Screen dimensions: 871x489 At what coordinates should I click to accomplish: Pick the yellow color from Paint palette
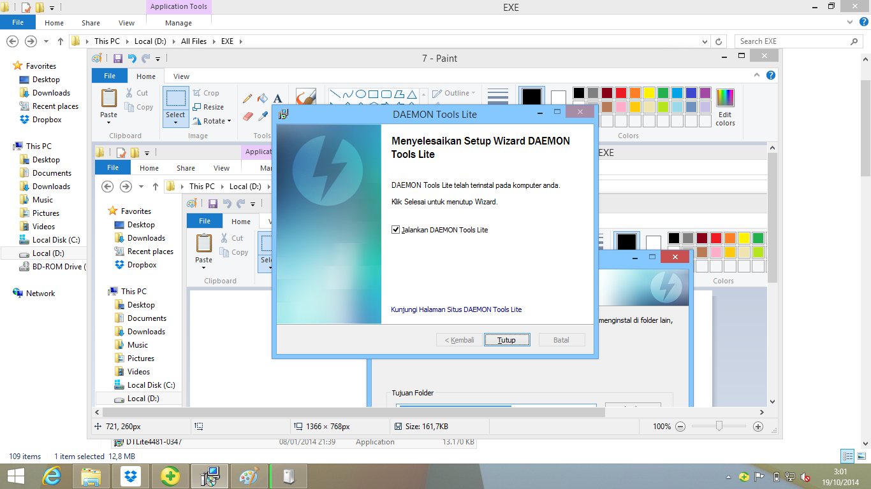[648, 93]
